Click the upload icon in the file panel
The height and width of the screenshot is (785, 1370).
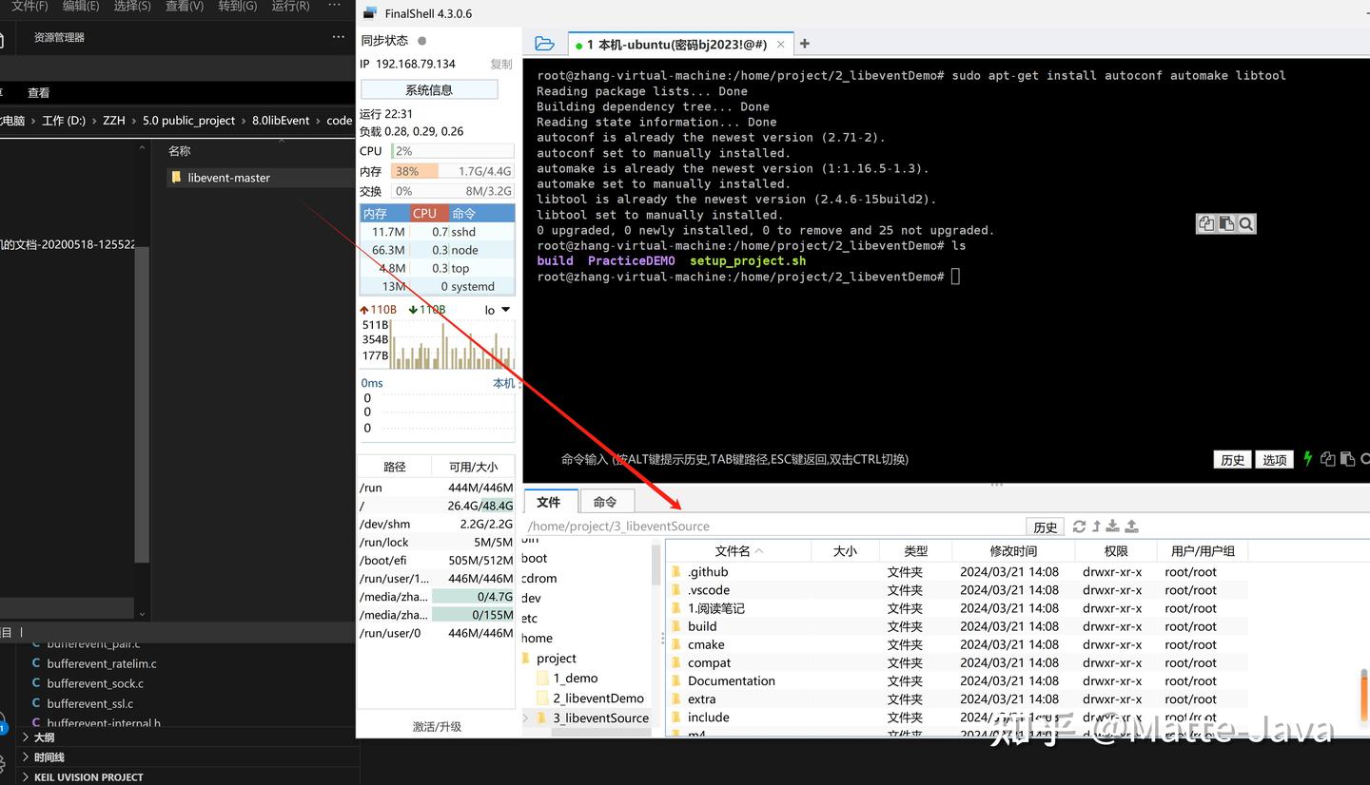[1130, 526]
